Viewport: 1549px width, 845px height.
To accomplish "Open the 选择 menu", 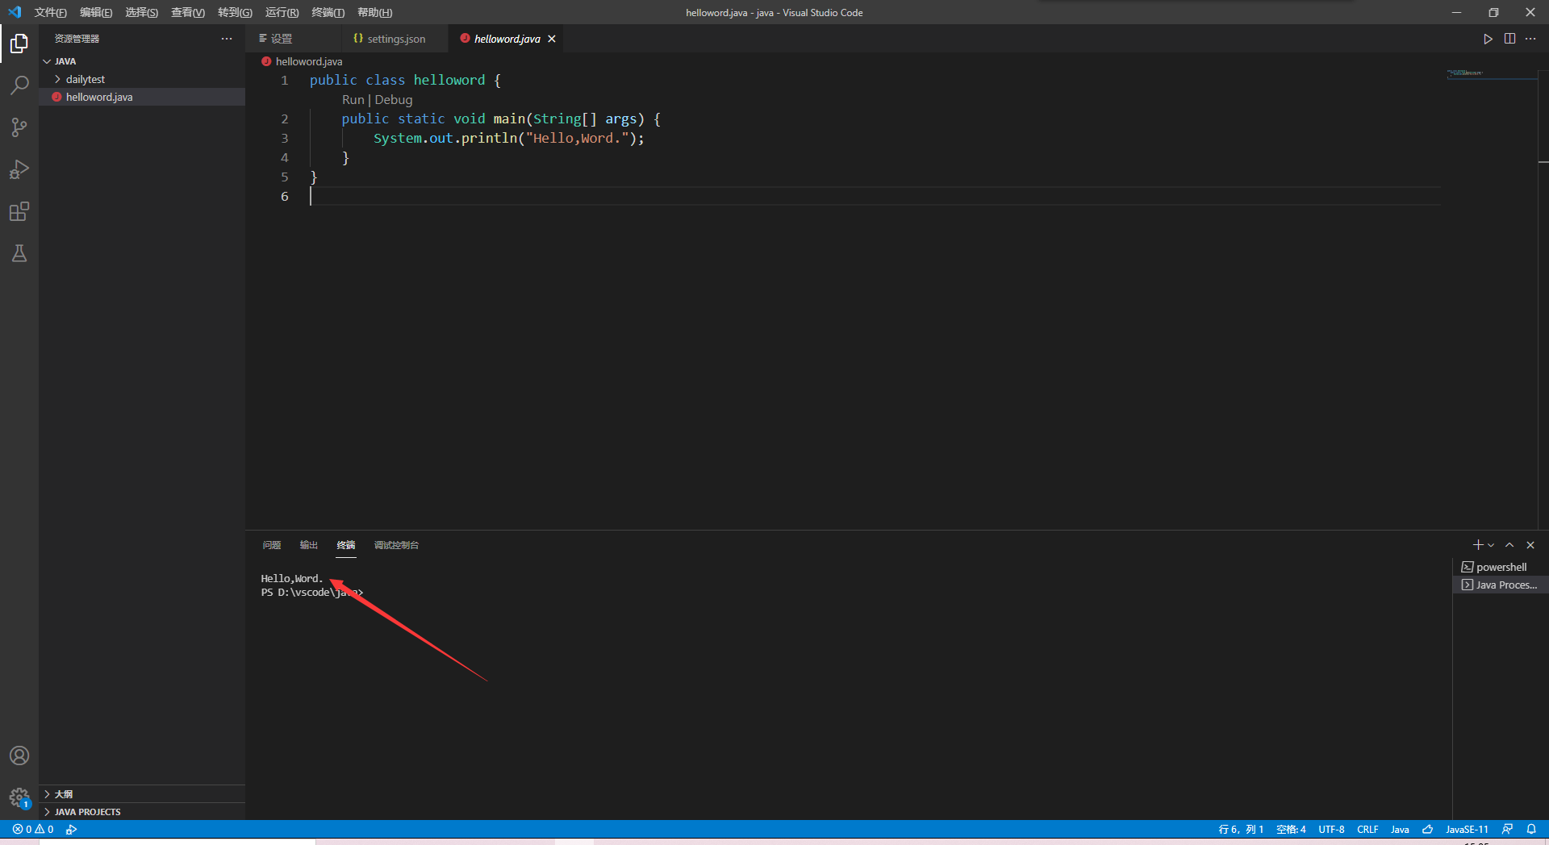I will coord(141,12).
